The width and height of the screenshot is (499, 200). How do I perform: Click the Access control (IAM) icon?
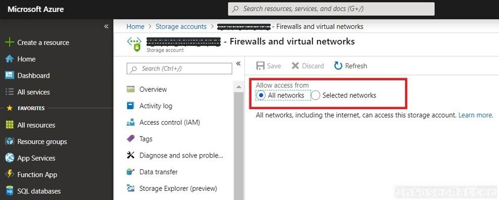pyautogui.click(x=130, y=122)
